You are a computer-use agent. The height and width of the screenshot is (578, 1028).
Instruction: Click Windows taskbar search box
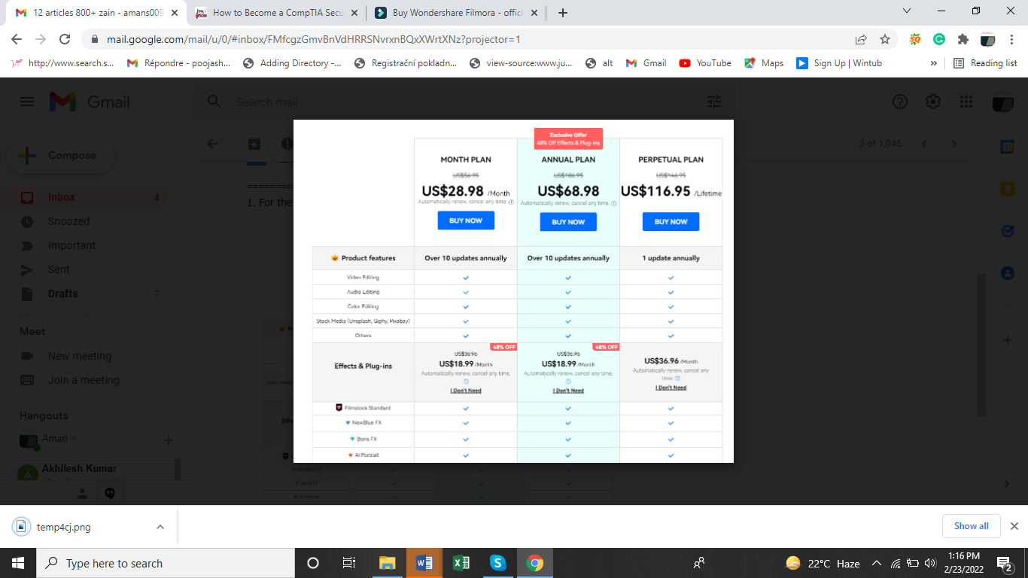tap(166, 563)
